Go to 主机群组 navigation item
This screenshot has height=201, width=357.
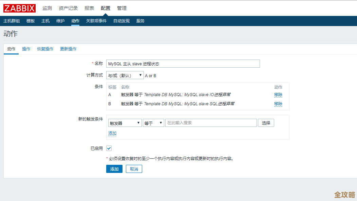pos(13,21)
